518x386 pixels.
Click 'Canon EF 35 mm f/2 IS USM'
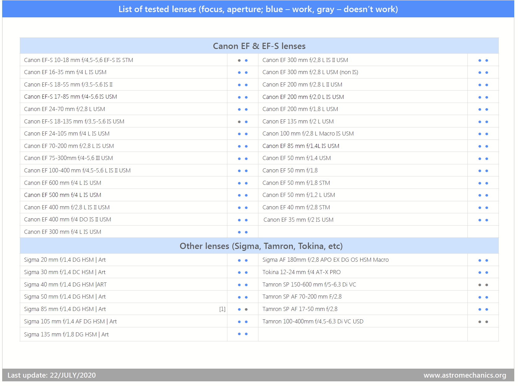pyautogui.click(x=298, y=220)
